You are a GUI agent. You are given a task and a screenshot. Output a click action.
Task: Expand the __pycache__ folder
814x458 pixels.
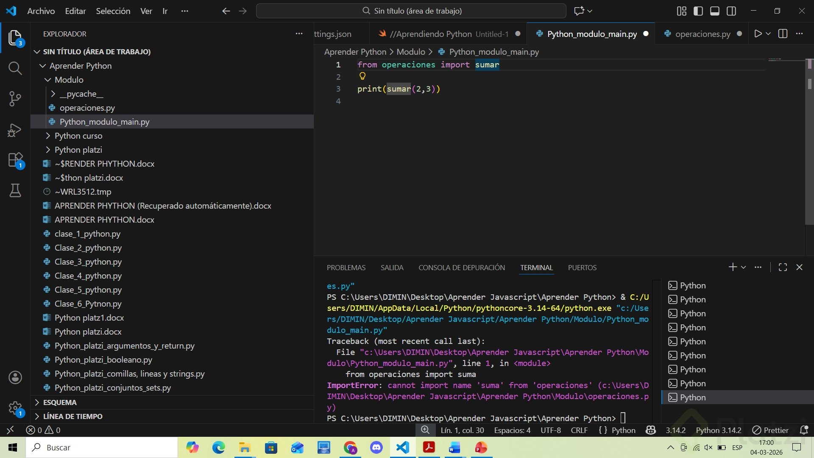pos(53,94)
